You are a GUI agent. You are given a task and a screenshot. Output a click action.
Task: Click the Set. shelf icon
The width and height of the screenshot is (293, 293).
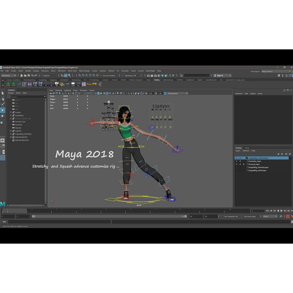78,84
